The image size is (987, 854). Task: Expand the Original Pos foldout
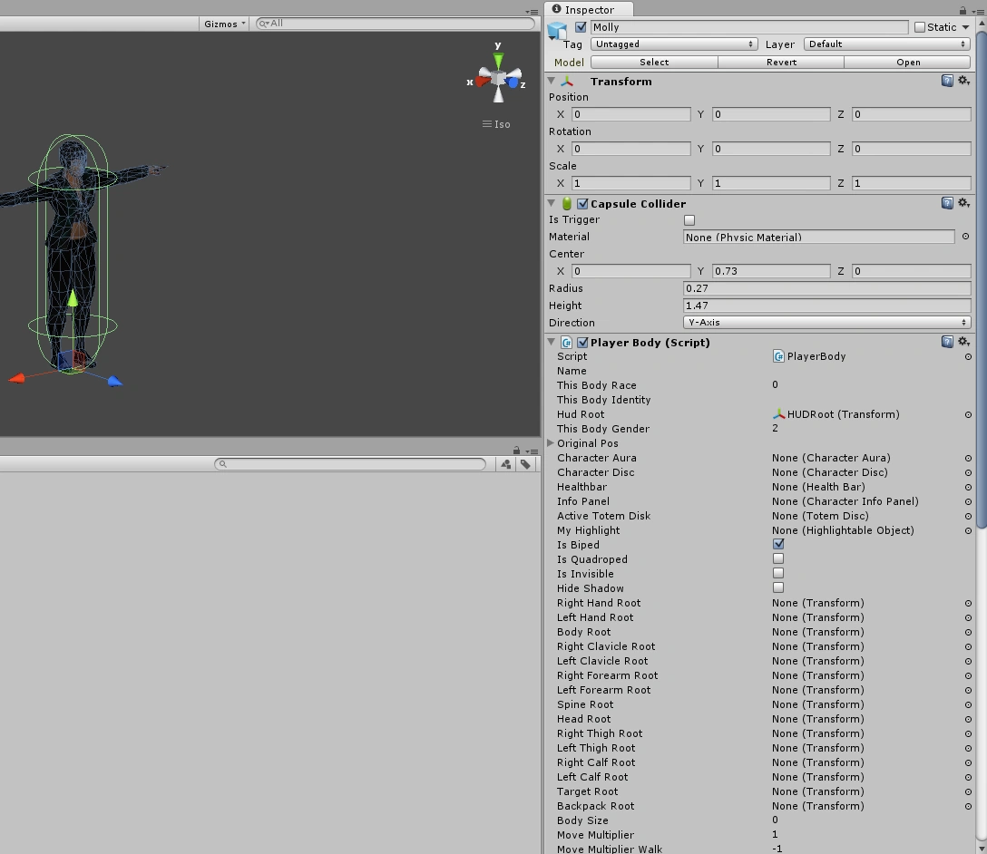551,442
